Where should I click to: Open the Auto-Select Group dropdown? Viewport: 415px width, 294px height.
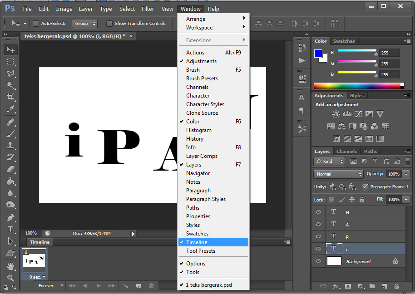(x=84, y=24)
